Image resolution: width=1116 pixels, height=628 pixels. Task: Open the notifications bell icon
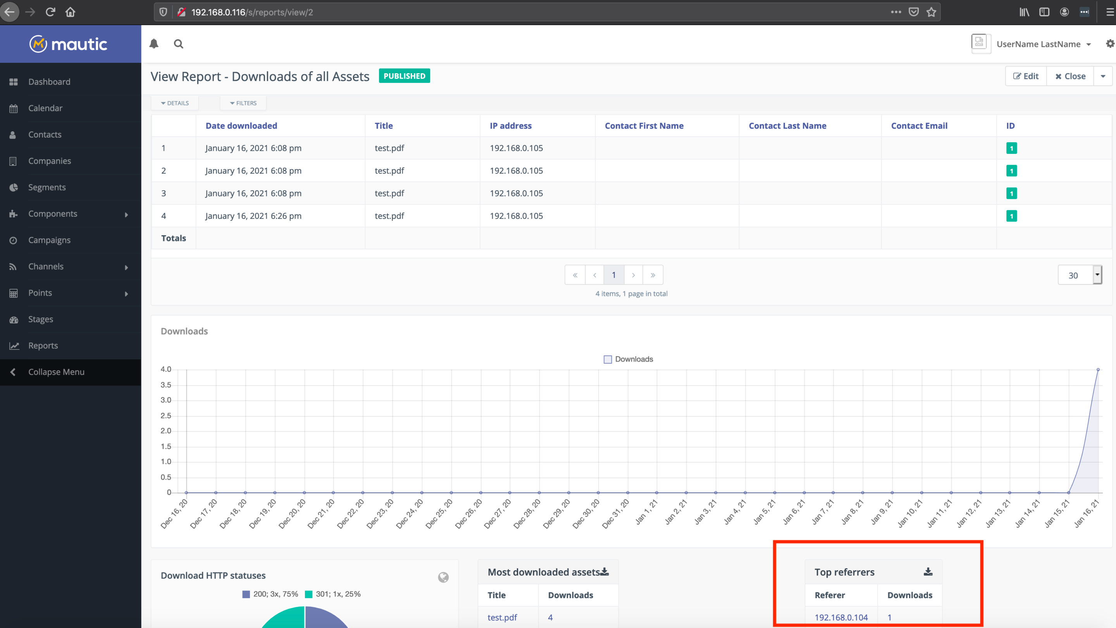pyautogui.click(x=154, y=44)
